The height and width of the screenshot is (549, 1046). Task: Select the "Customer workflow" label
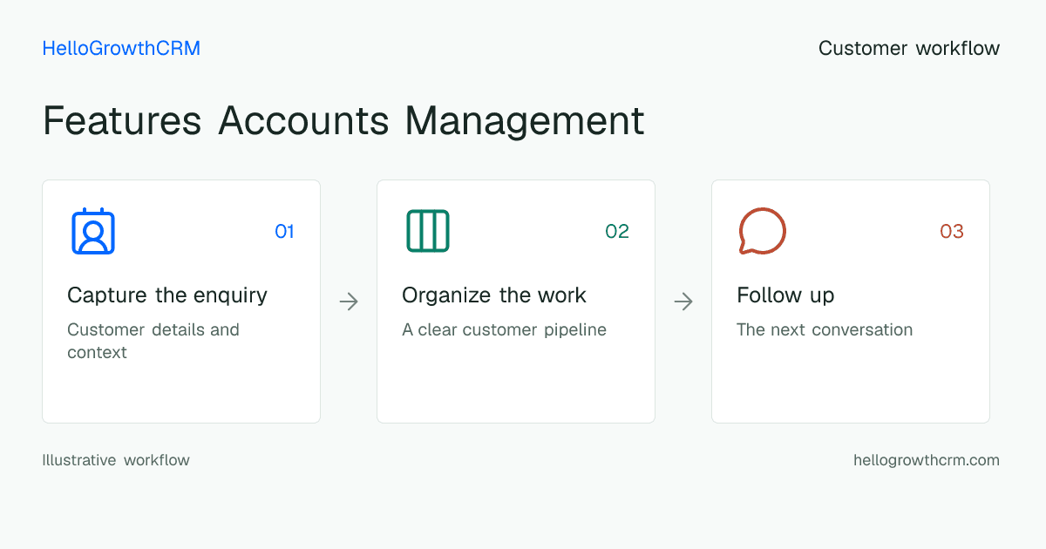909,48
